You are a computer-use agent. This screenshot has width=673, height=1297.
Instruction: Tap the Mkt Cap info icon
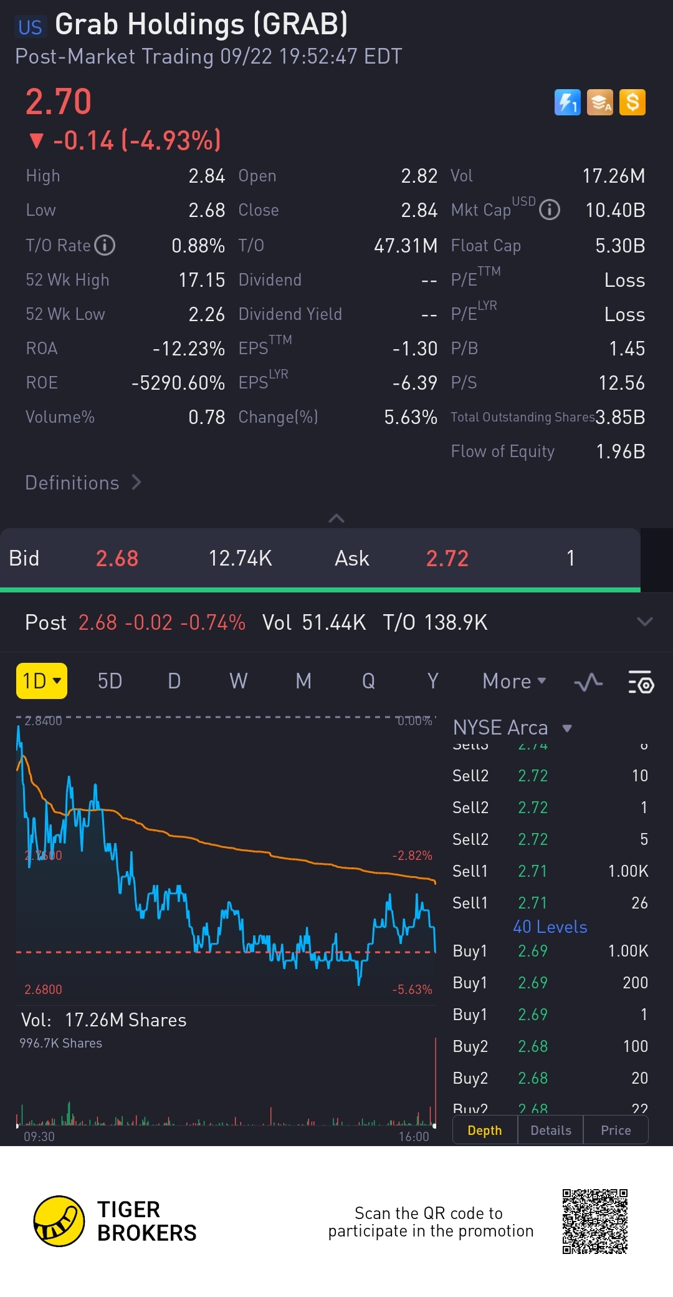tap(550, 210)
